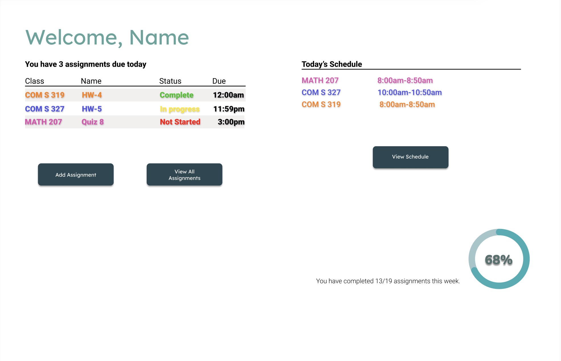The width and height of the screenshot is (561, 361).
Task: Click the 3:00pm due time for Quiz 8
Action: pyautogui.click(x=231, y=122)
